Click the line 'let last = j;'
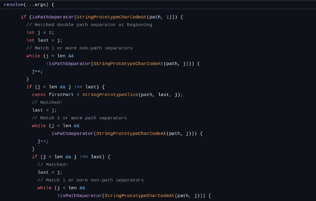 coord(44,40)
